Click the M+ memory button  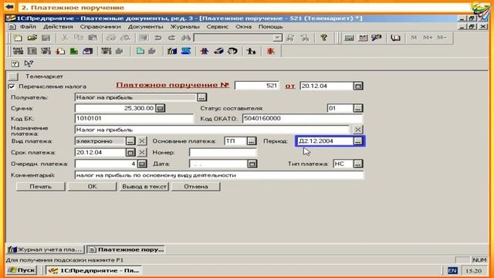pos(428,38)
